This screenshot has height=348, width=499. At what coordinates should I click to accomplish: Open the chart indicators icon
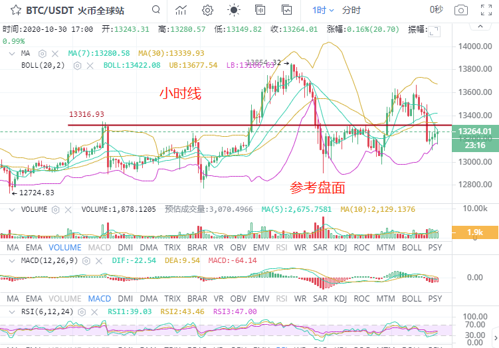181,10
